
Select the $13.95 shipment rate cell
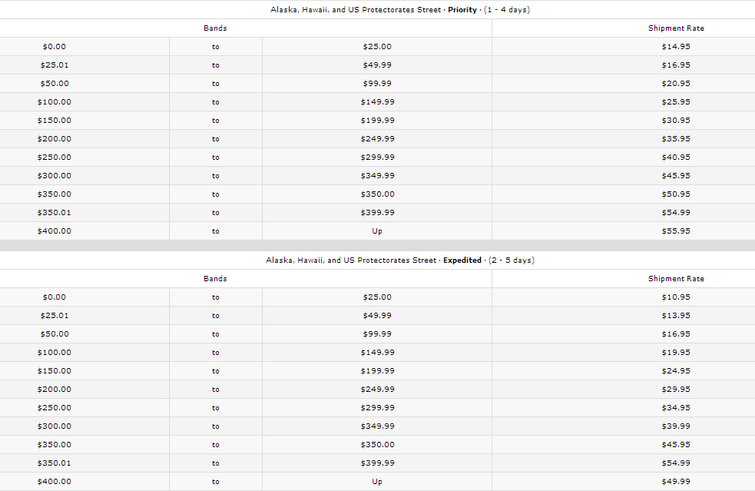(675, 316)
